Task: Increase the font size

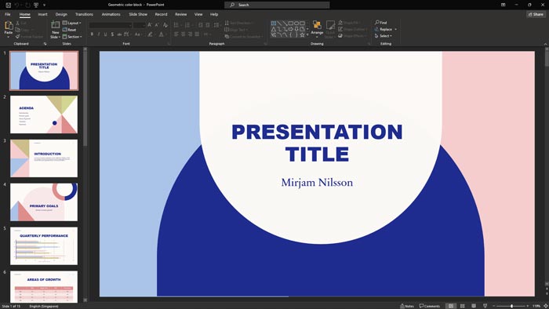Action: pos(150,25)
